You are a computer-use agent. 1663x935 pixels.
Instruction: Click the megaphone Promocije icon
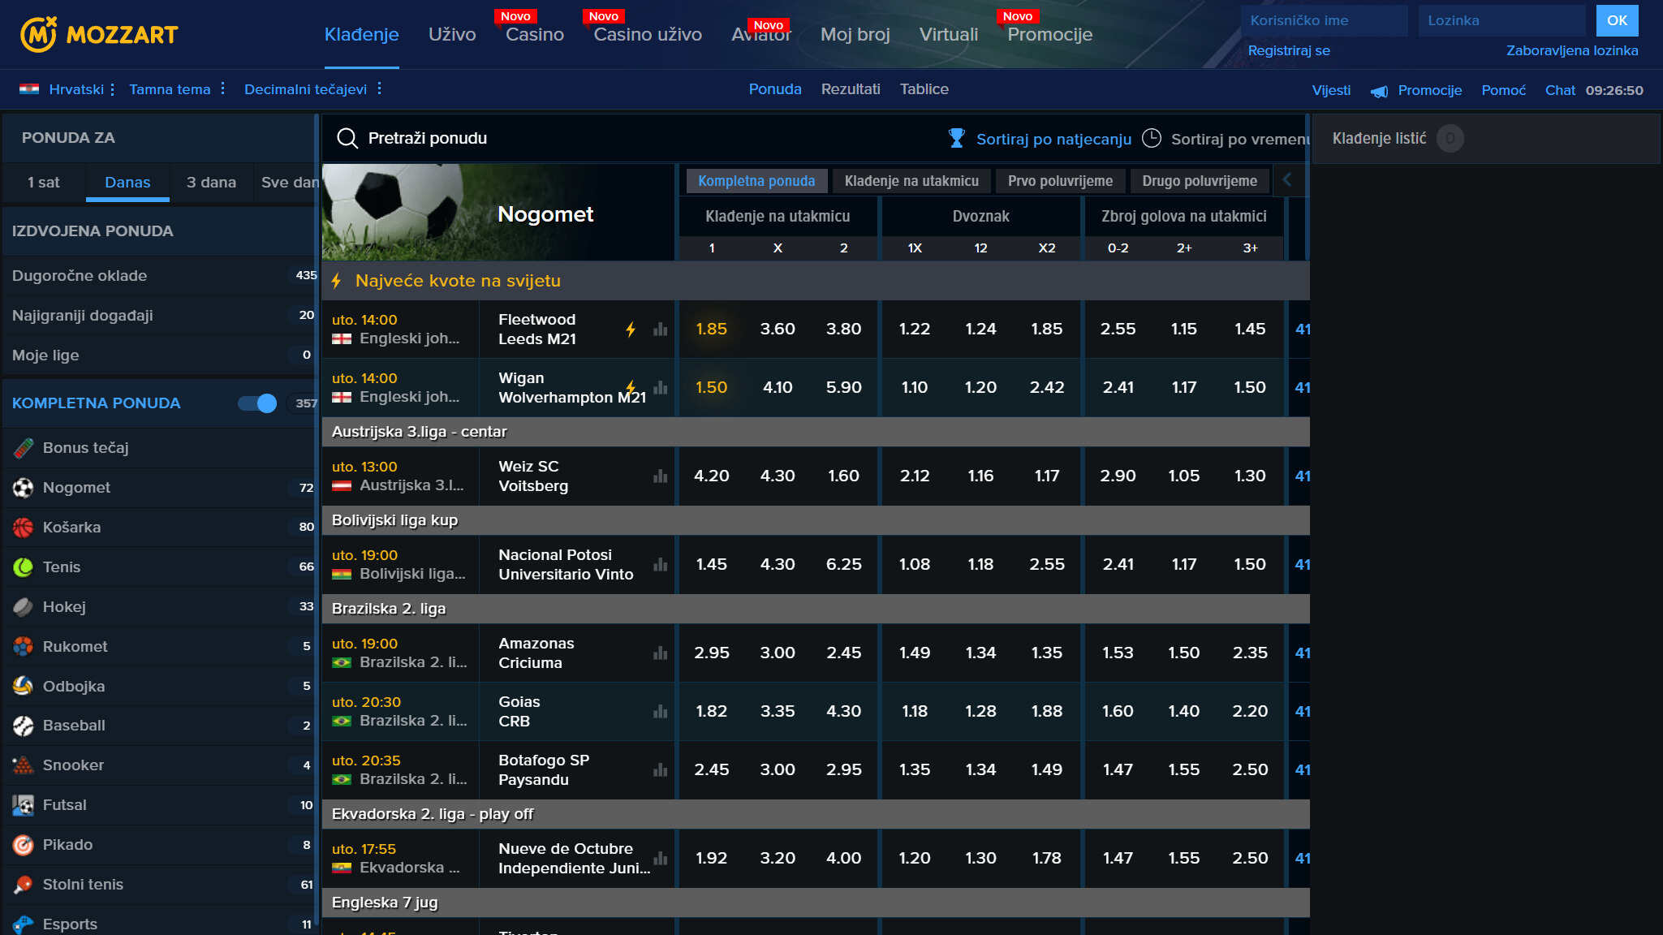pos(1379,91)
